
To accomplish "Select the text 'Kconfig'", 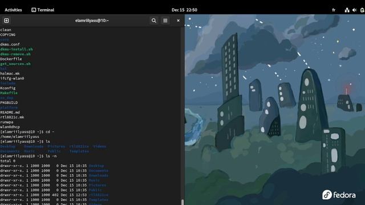I will (7, 88).
